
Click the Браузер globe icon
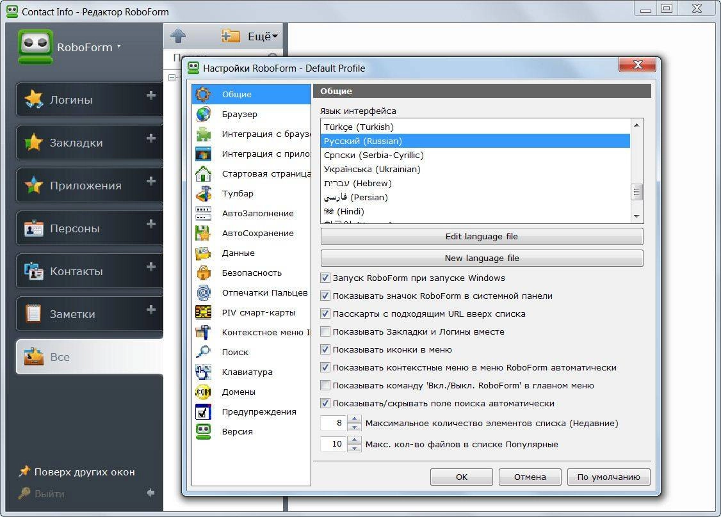(x=203, y=114)
